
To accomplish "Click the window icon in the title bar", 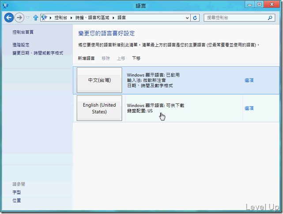I will tap(6, 6).
